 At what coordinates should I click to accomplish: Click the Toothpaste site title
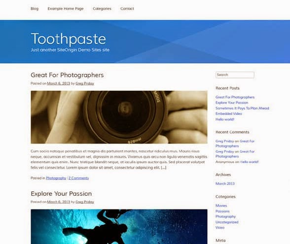69,39
